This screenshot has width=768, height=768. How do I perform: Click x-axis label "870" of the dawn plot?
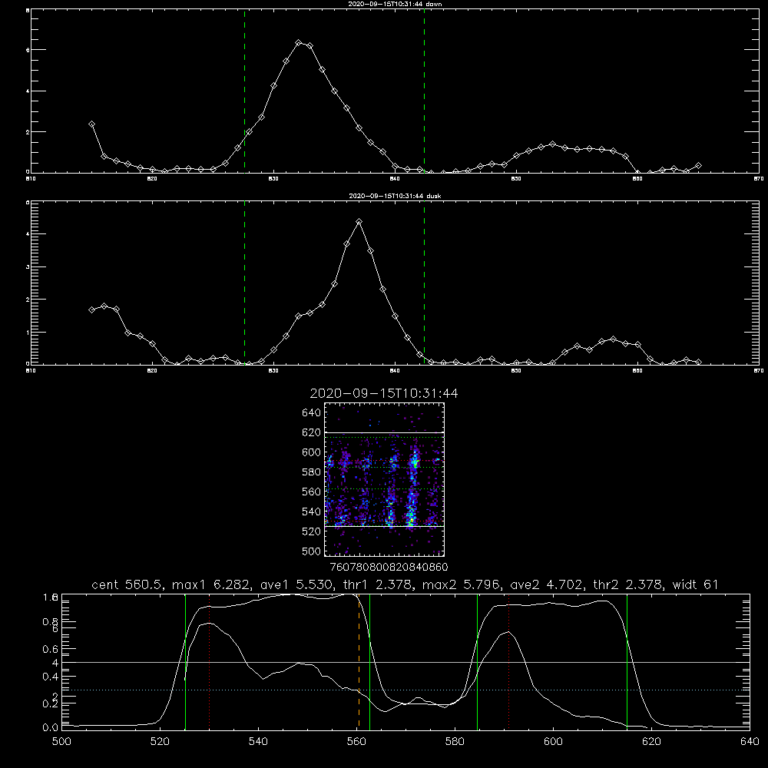click(x=758, y=179)
